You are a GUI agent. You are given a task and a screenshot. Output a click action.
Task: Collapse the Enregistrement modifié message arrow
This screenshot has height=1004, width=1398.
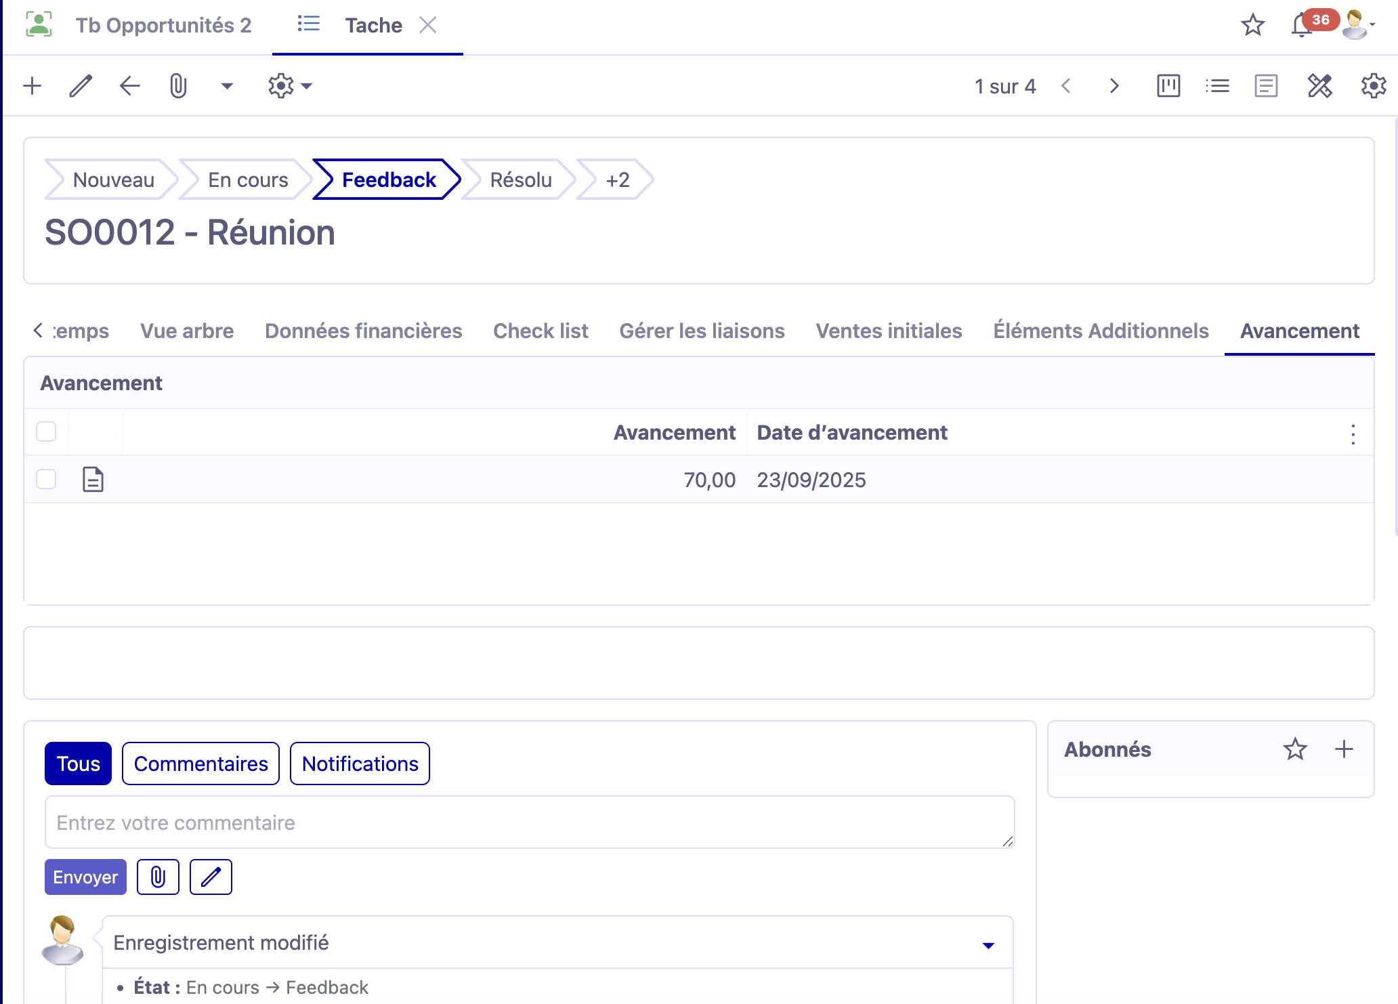point(988,945)
